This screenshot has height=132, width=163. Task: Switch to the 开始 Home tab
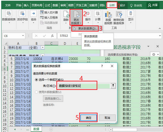(19, 5)
